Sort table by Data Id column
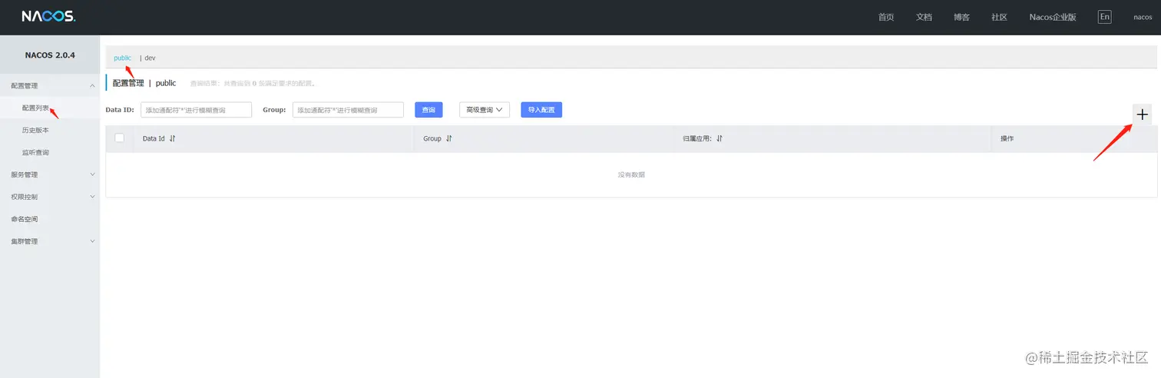Viewport: 1161px width, 378px height. tap(173, 139)
